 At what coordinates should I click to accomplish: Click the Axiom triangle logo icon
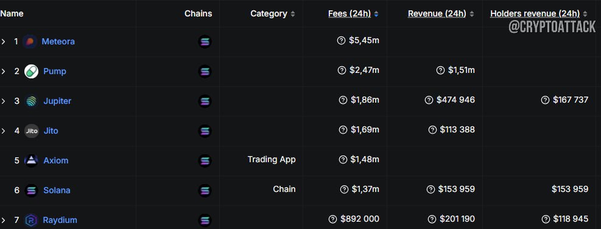(32, 160)
